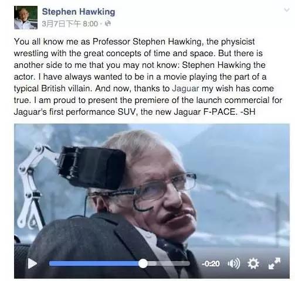The height and width of the screenshot is (281, 295).
Task: Open Stephen Hawking's profile picture
Action: pos(26,18)
